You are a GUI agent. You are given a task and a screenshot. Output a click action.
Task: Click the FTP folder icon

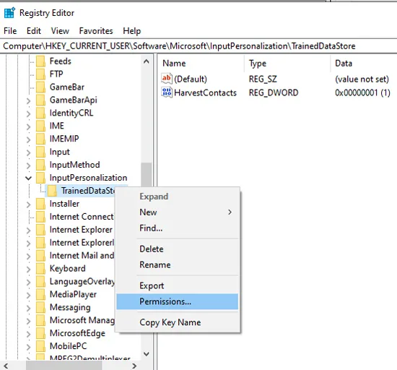(x=40, y=74)
